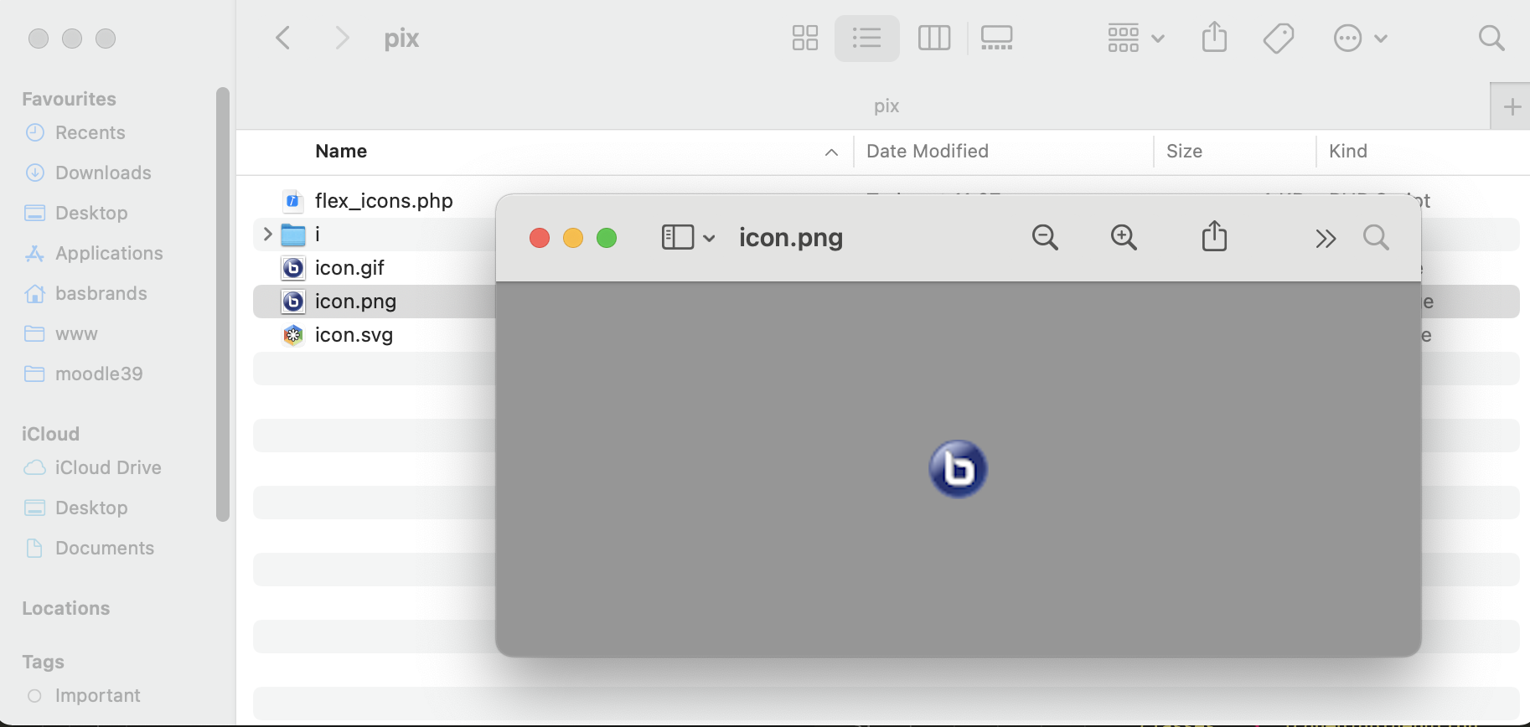Open Recents in the sidebar
1530x727 pixels.
[90, 132]
